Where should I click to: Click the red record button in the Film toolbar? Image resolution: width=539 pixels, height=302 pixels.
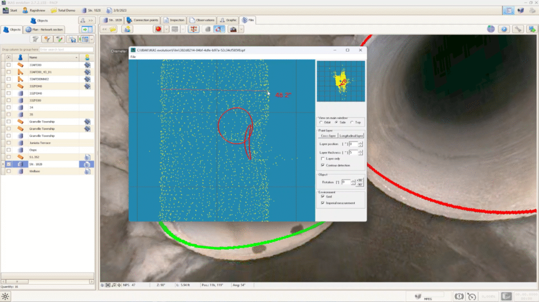pyautogui.click(x=158, y=29)
